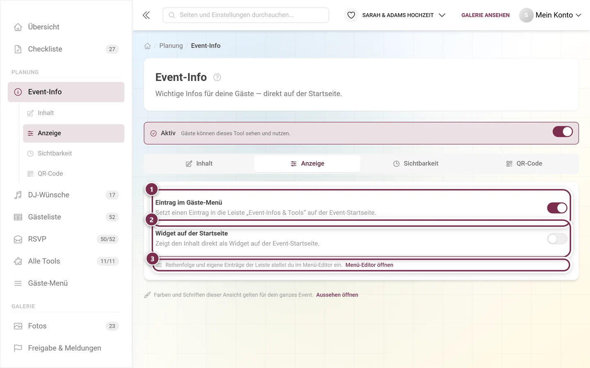Select Sichtbarkeit in the sidebar submenu
Image resolution: width=590 pixels, height=368 pixels.
(74, 153)
